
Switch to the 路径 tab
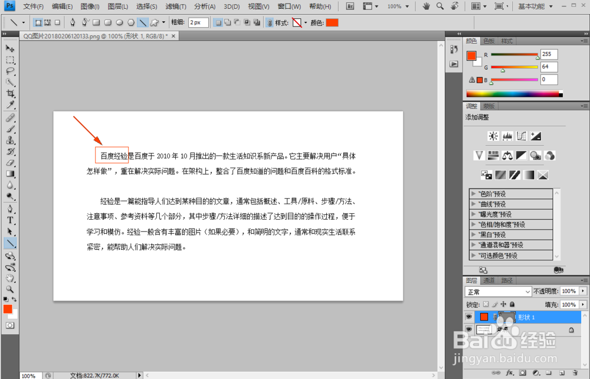click(506, 280)
